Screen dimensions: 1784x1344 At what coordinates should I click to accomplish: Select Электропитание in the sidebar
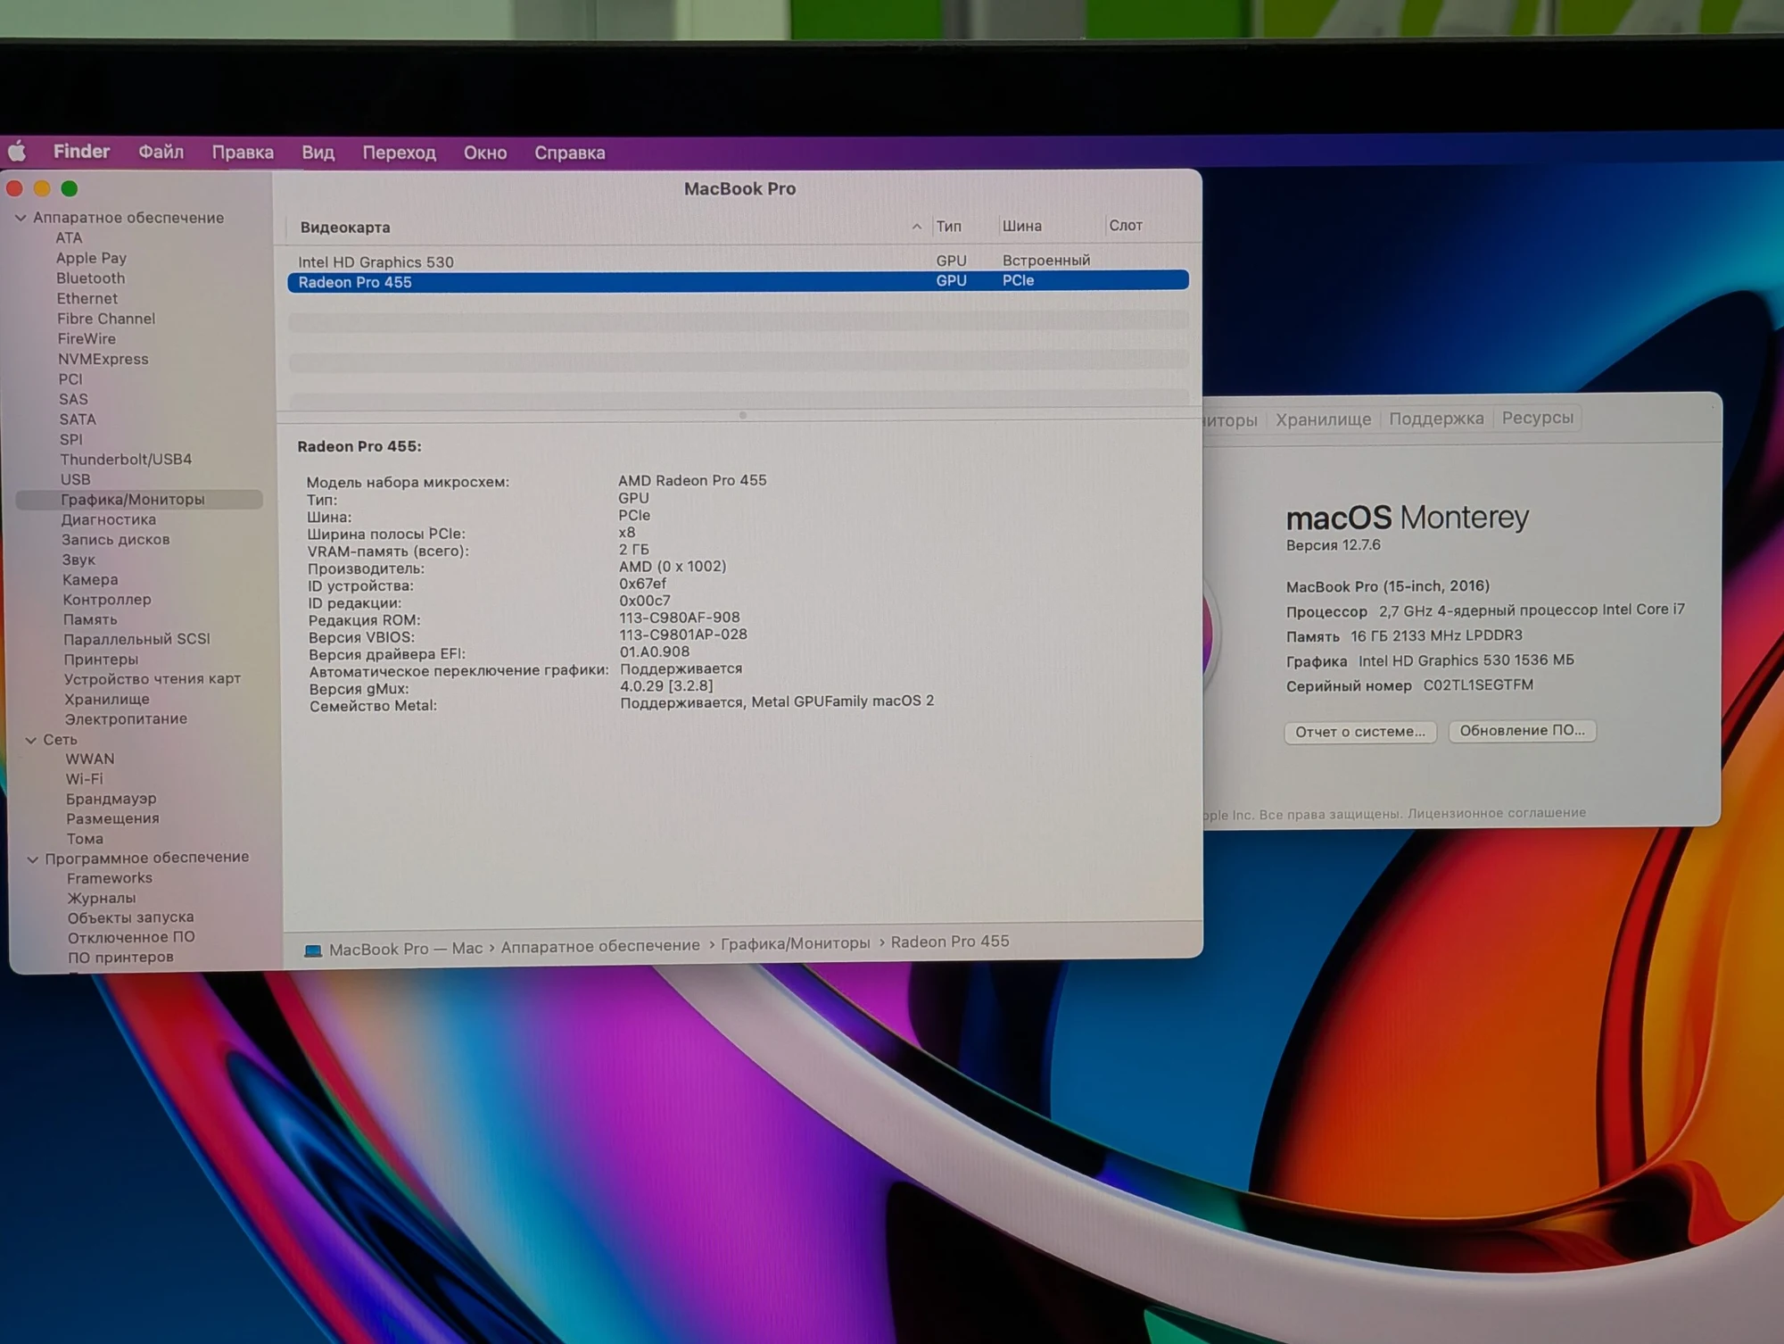(126, 719)
